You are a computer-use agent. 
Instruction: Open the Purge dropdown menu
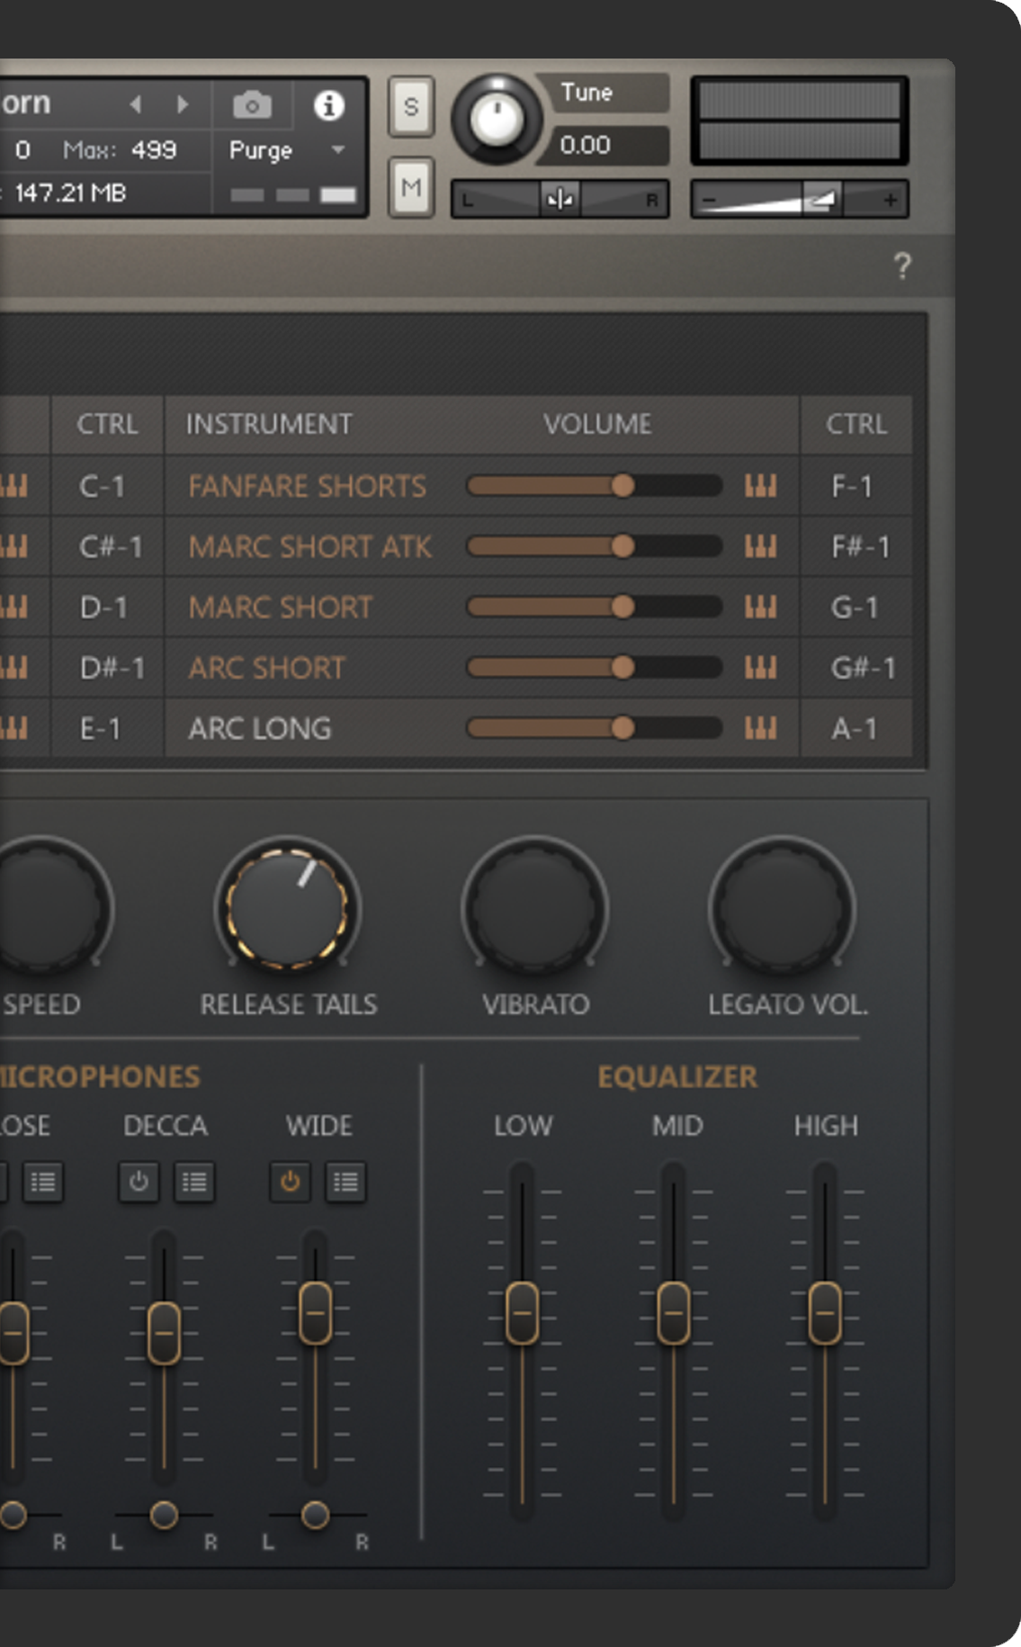(338, 149)
